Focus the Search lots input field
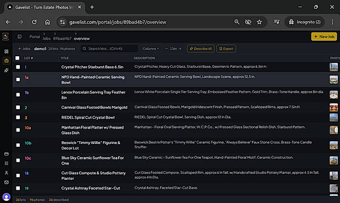The height and width of the screenshot is (203, 340). pos(109,49)
